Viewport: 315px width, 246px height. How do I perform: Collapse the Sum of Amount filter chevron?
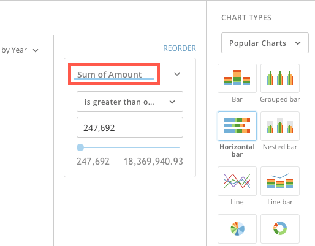coord(177,74)
